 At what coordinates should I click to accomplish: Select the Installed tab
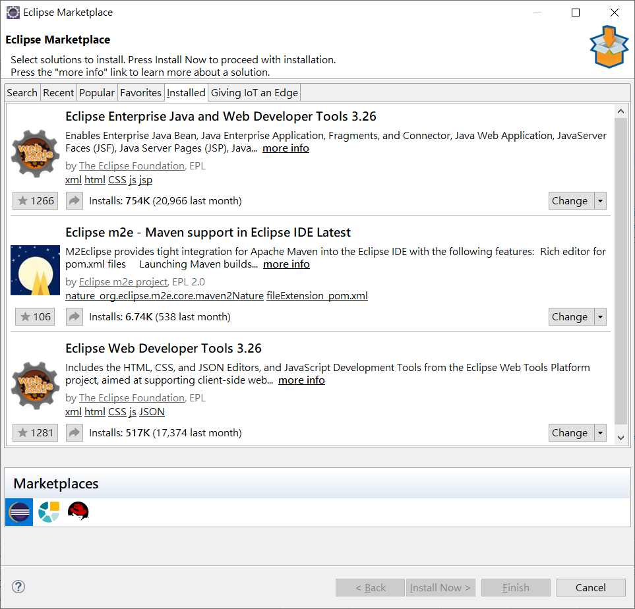click(186, 93)
